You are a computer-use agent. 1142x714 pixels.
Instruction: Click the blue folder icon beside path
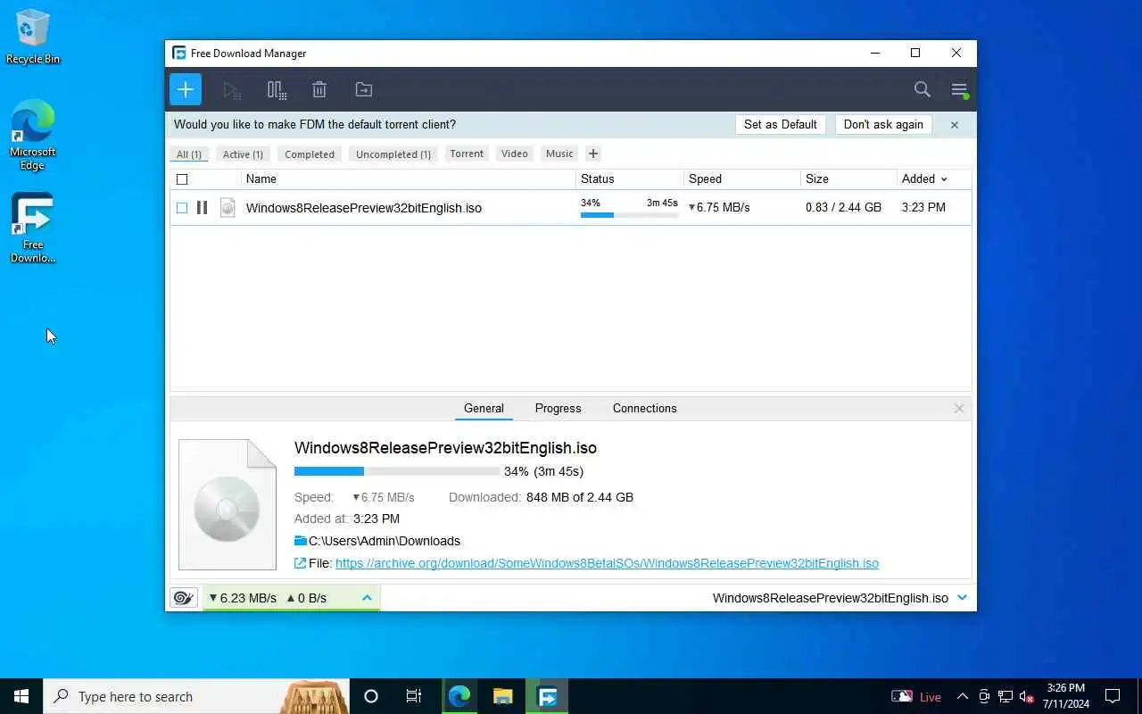pyautogui.click(x=301, y=541)
